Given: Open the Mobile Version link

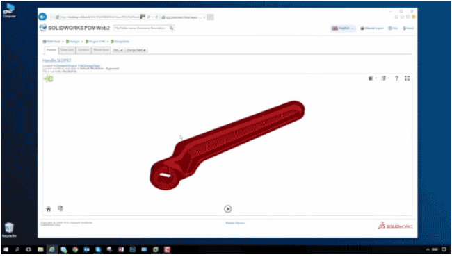Looking at the screenshot, I should pyautogui.click(x=235, y=223).
